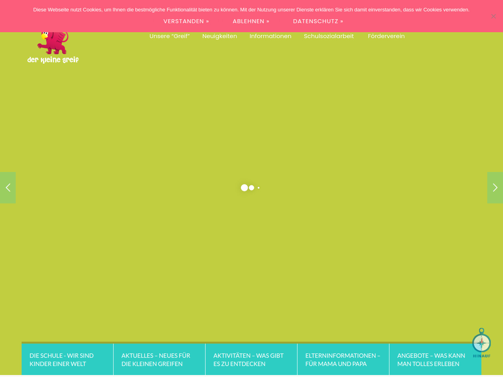Go to previous slide arrow
Screen dimensions: 503x377
[x=8, y=188]
